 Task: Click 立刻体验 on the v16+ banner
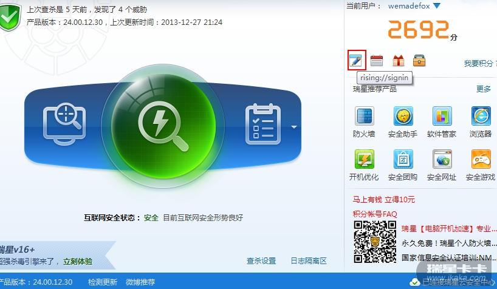coord(78,262)
